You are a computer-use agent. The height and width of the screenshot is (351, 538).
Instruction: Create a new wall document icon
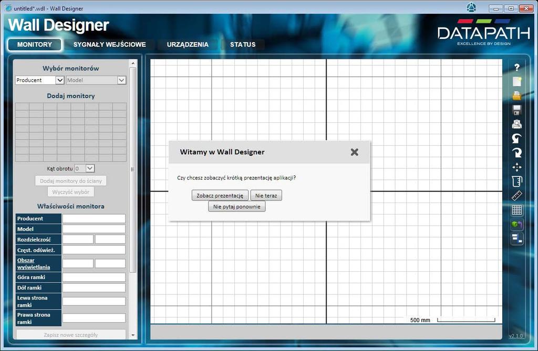pyautogui.click(x=517, y=81)
